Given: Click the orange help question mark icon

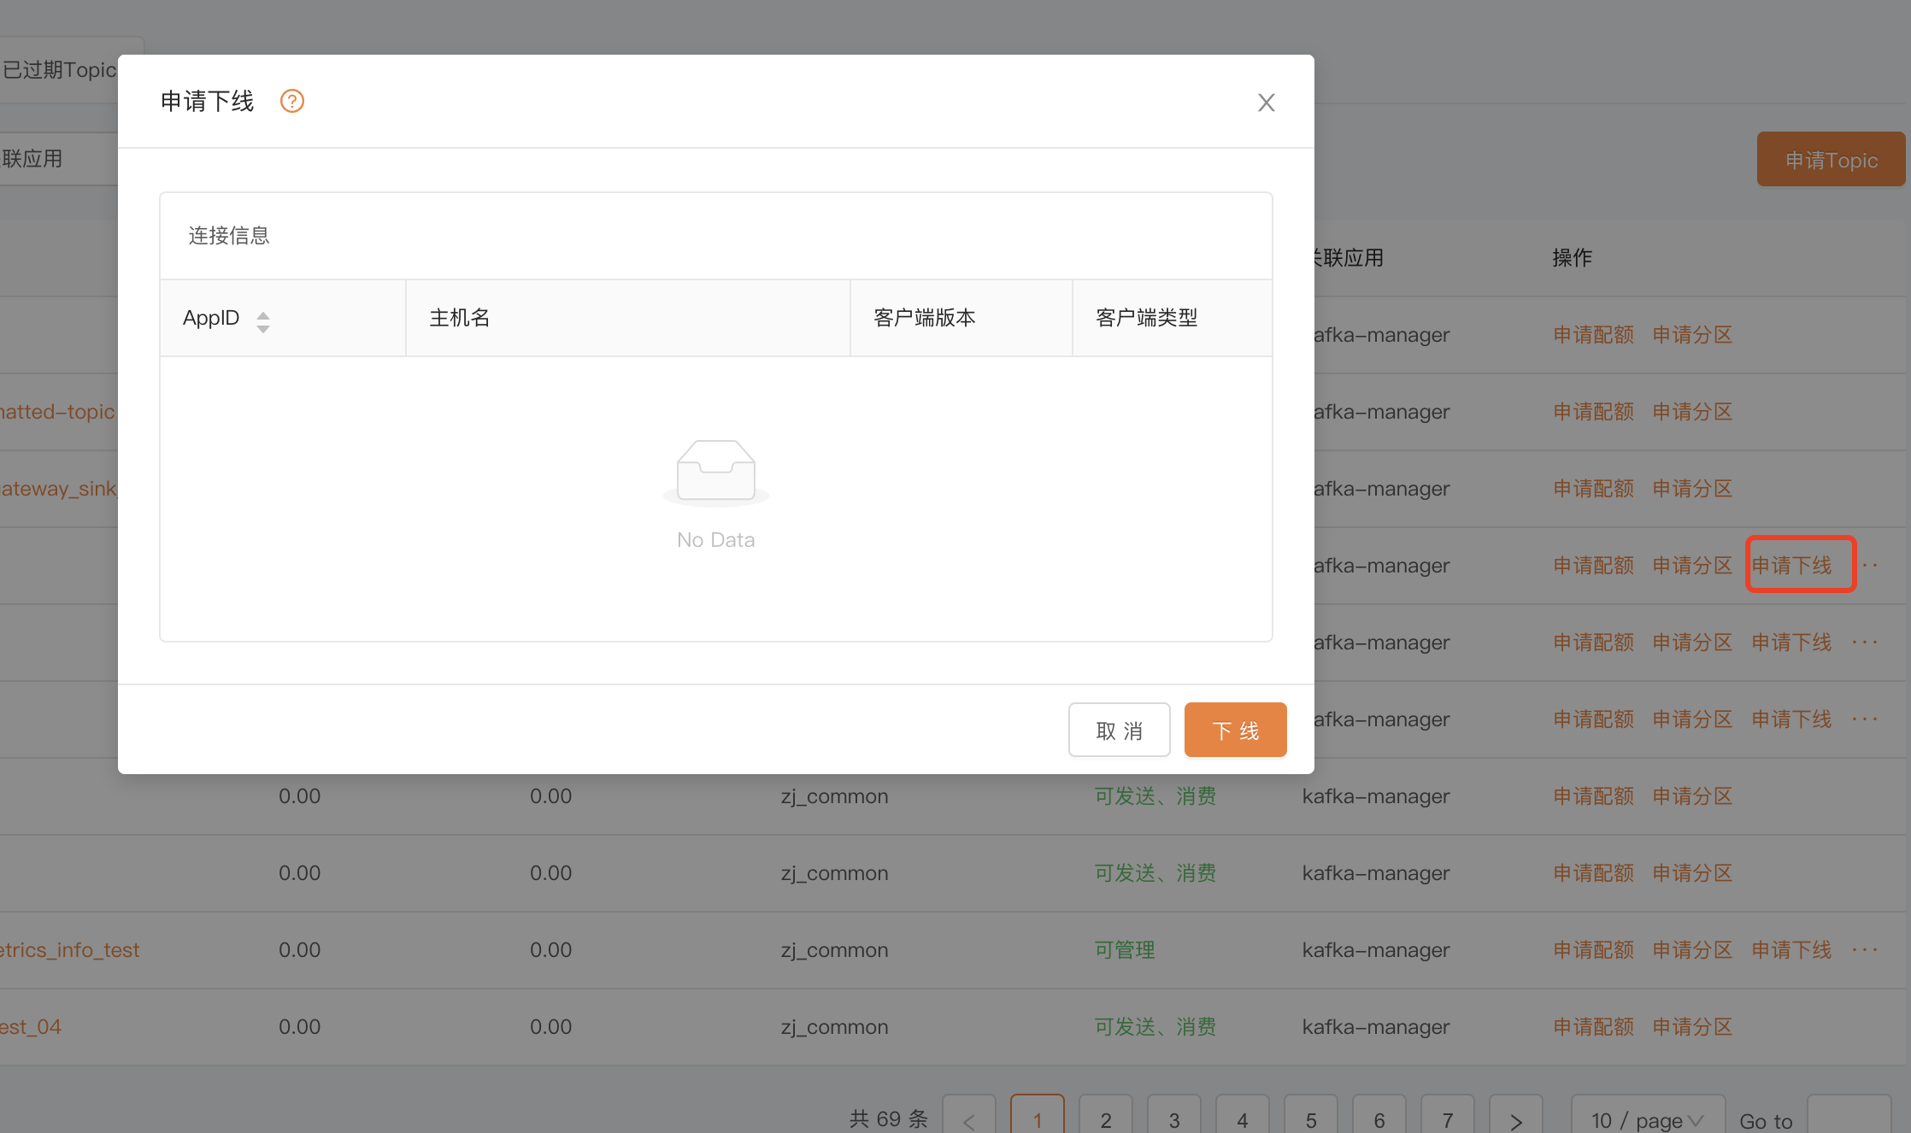Looking at the screenshot, I should [x=292, y=102].
